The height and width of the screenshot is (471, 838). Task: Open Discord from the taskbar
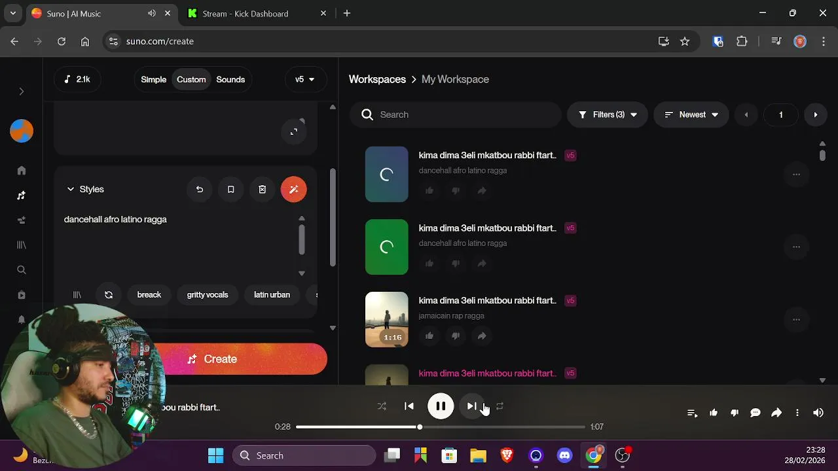tap(564, 455)
